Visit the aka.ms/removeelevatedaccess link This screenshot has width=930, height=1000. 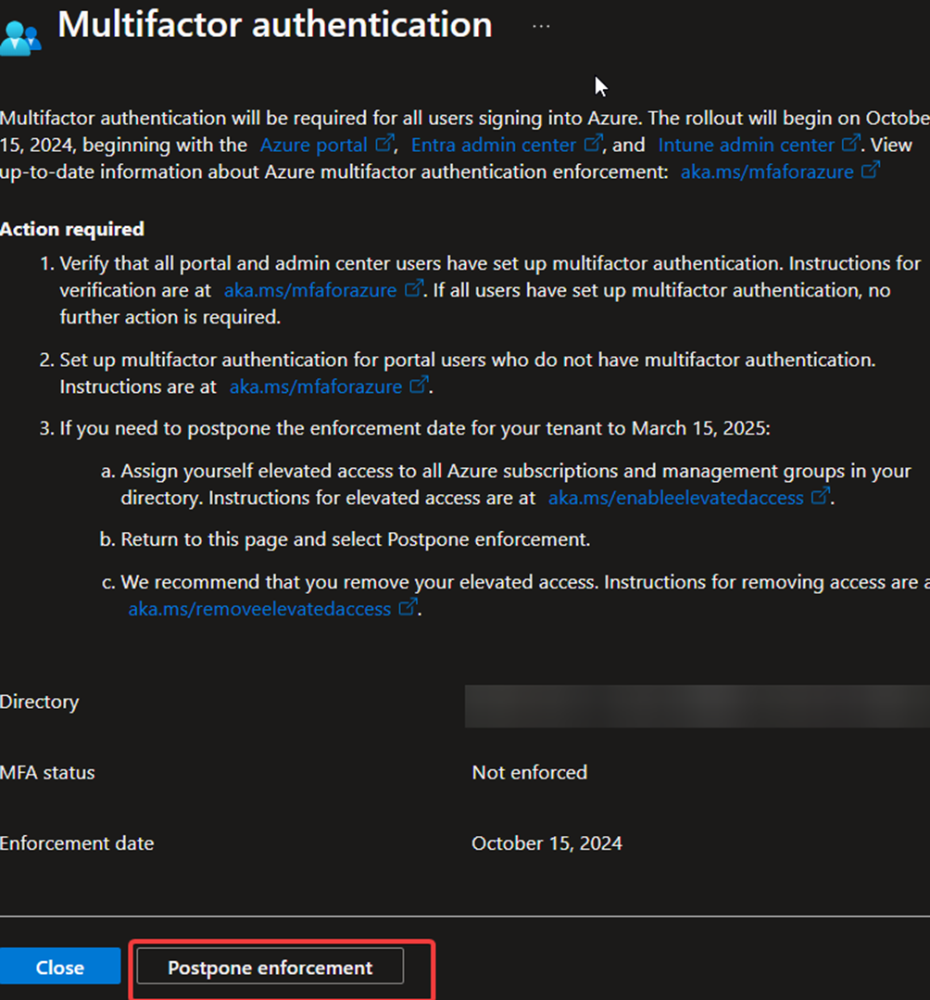259,610
